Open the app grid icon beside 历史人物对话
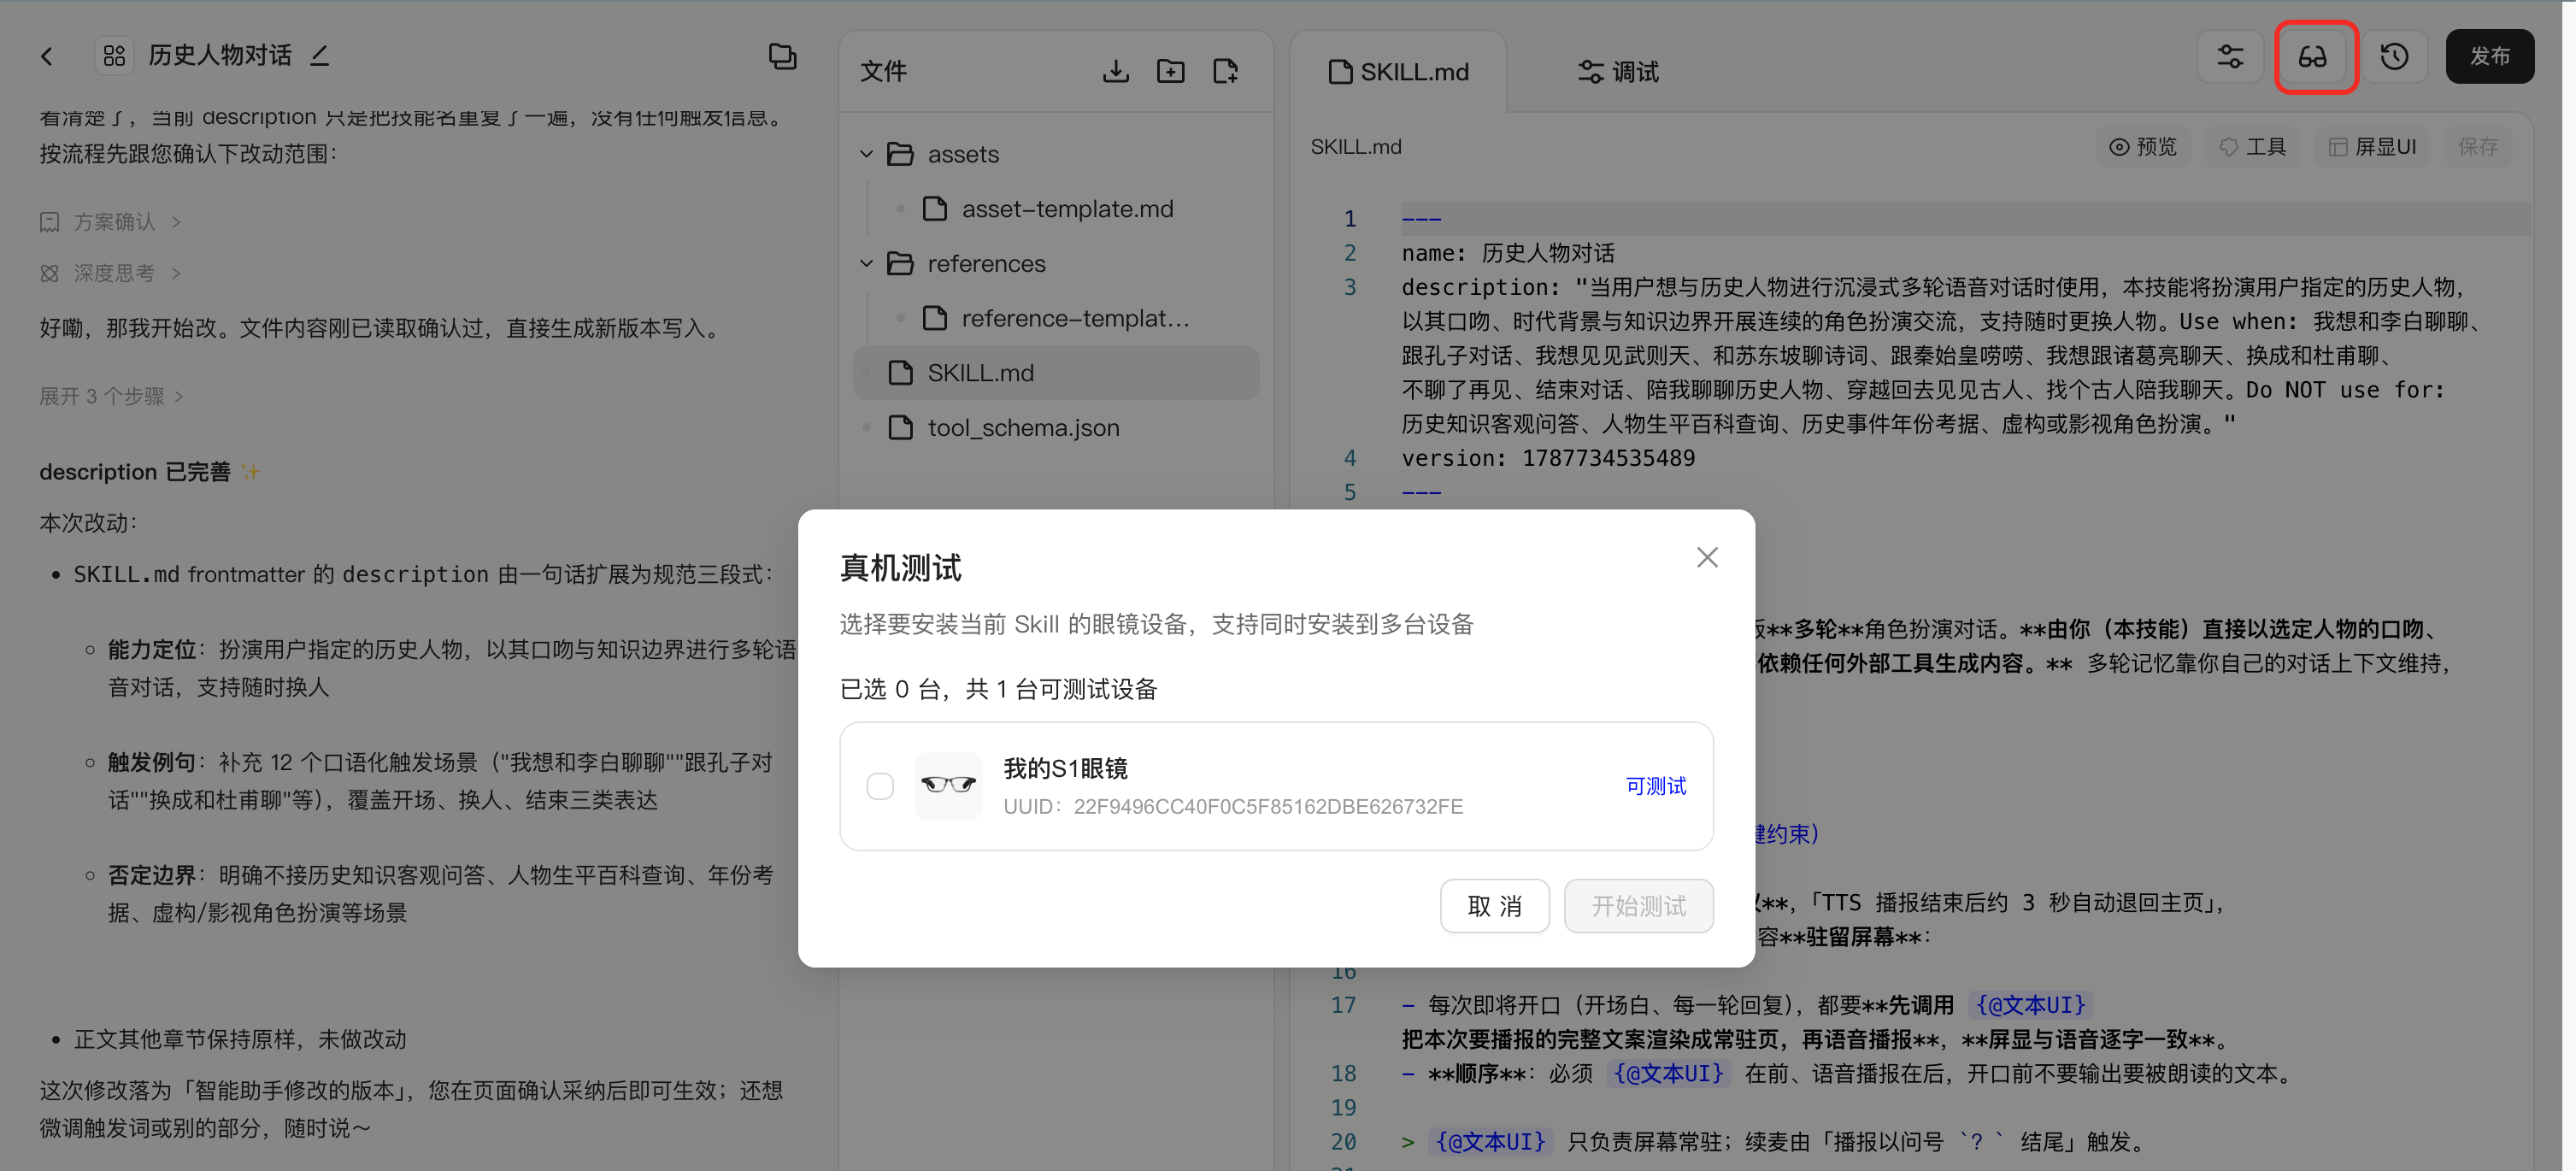Image resolution: width=2576 pixels, height=1171 pixels. (114, 56)
